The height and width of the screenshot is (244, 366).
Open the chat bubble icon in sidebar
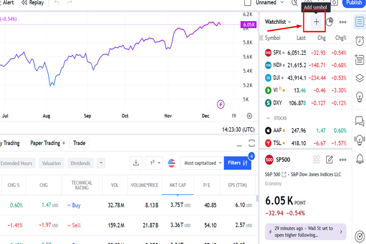(360, 121)
